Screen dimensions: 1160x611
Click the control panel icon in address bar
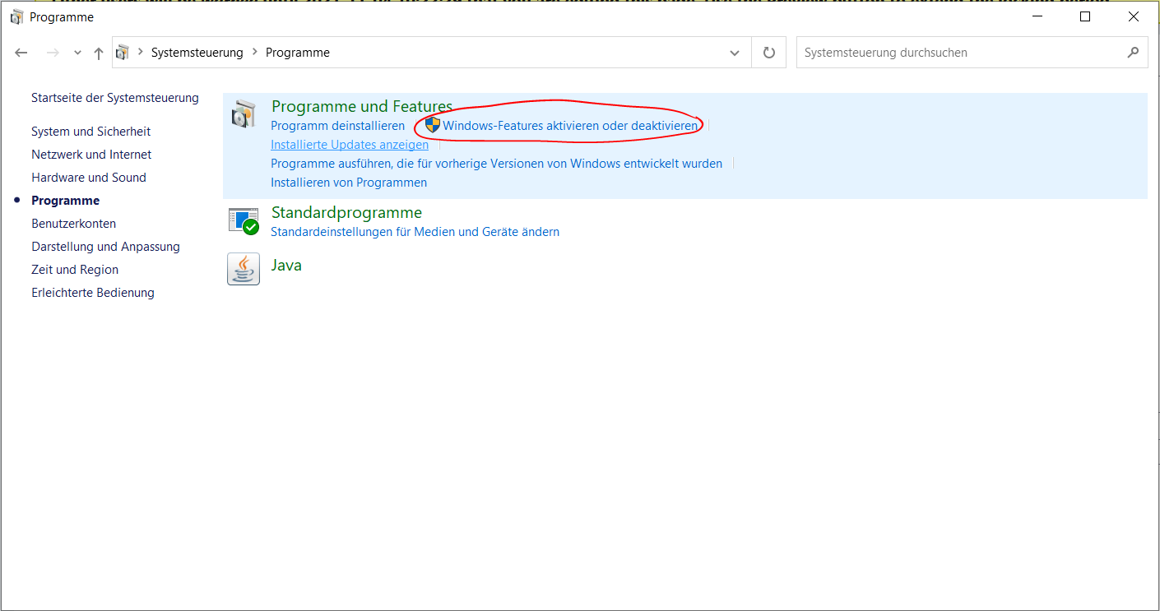point(123,53)
